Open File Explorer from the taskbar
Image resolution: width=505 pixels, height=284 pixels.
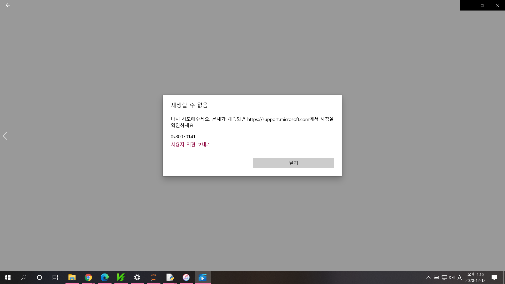[72, 277]
